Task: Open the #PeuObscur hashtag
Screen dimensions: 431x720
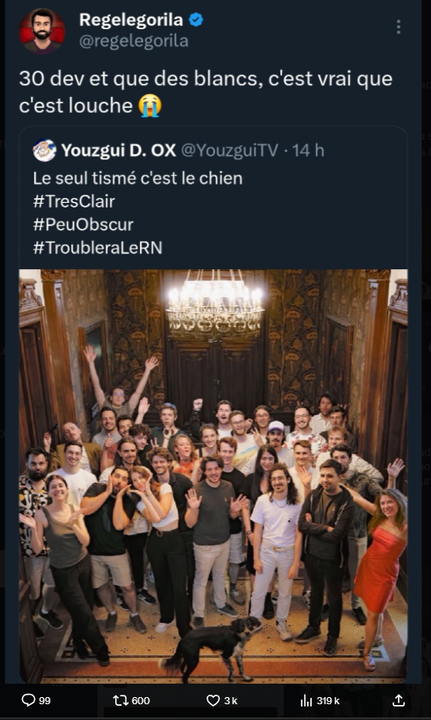Action: (x=83, y=224)
